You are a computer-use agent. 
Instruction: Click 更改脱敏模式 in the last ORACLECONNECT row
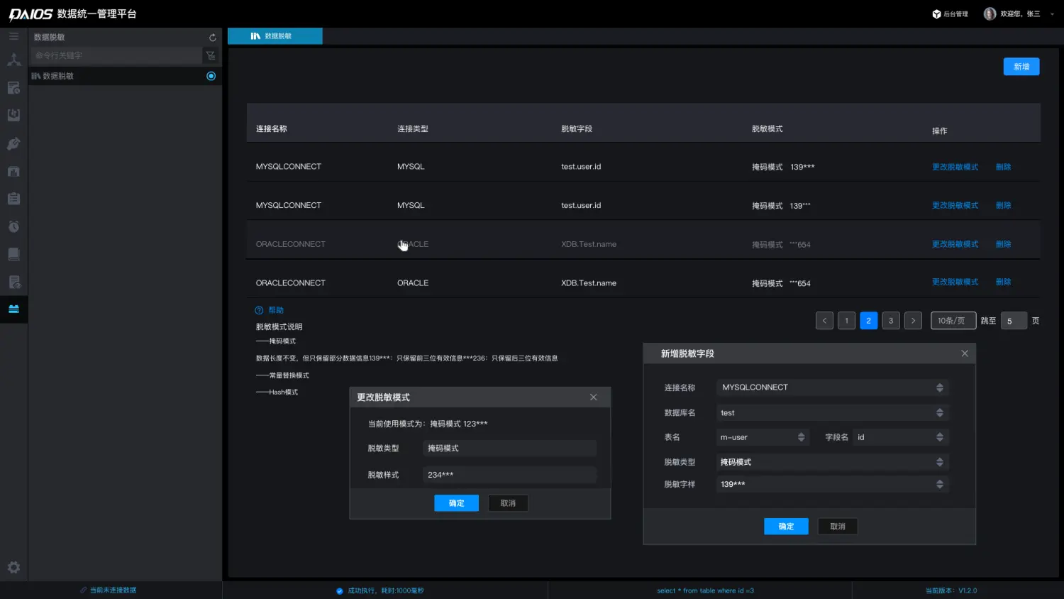pyautogui.click(x=955, y=282)
